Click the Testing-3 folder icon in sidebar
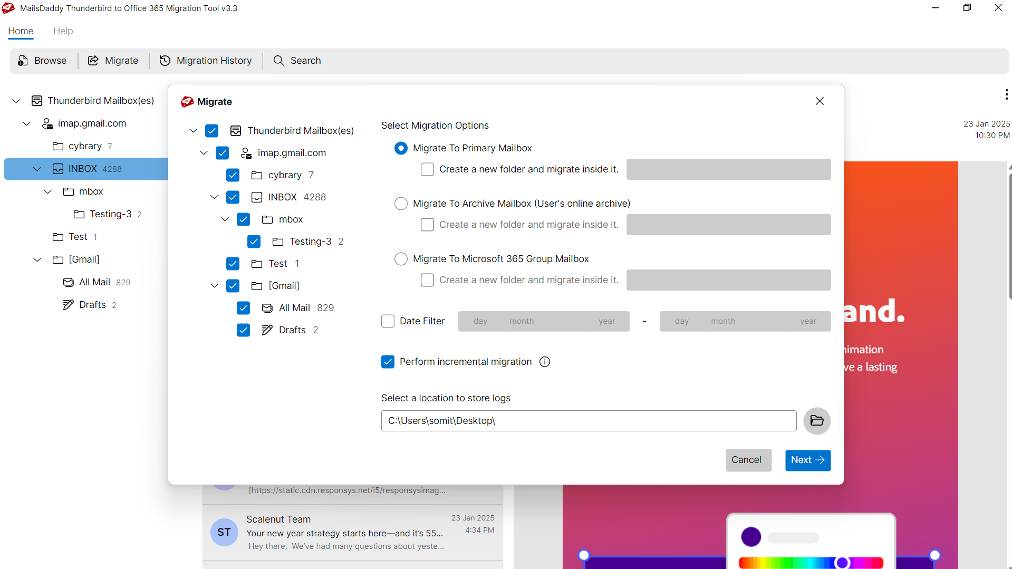Viewport: 1012px width, 569px height. [x=79, y=214]
